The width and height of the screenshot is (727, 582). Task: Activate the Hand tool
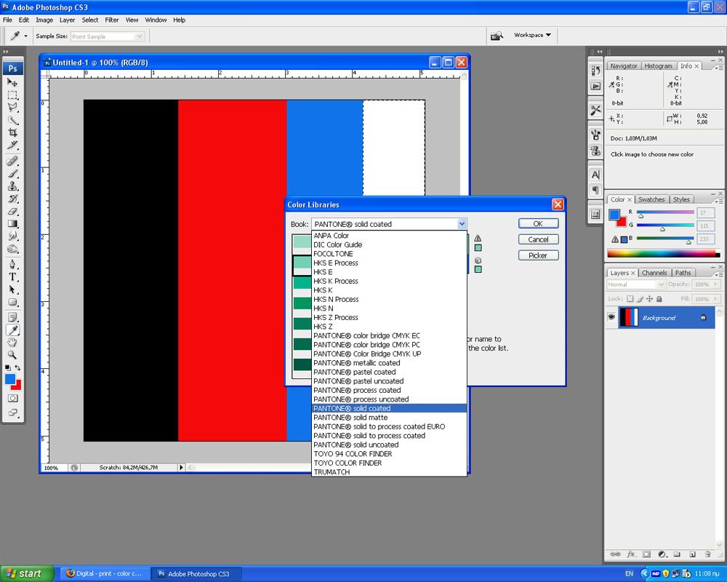13,342
